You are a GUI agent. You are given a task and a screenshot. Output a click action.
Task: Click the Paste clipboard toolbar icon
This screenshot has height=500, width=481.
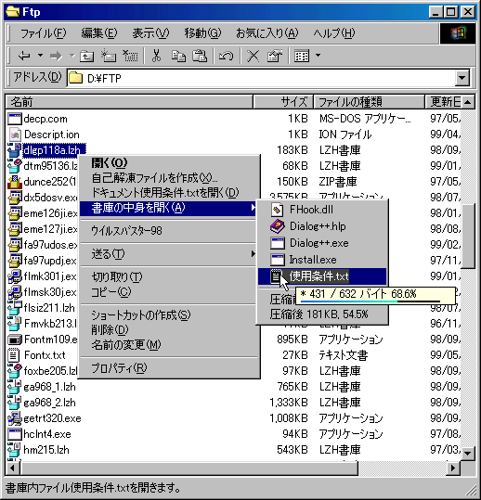click(200, 56)
